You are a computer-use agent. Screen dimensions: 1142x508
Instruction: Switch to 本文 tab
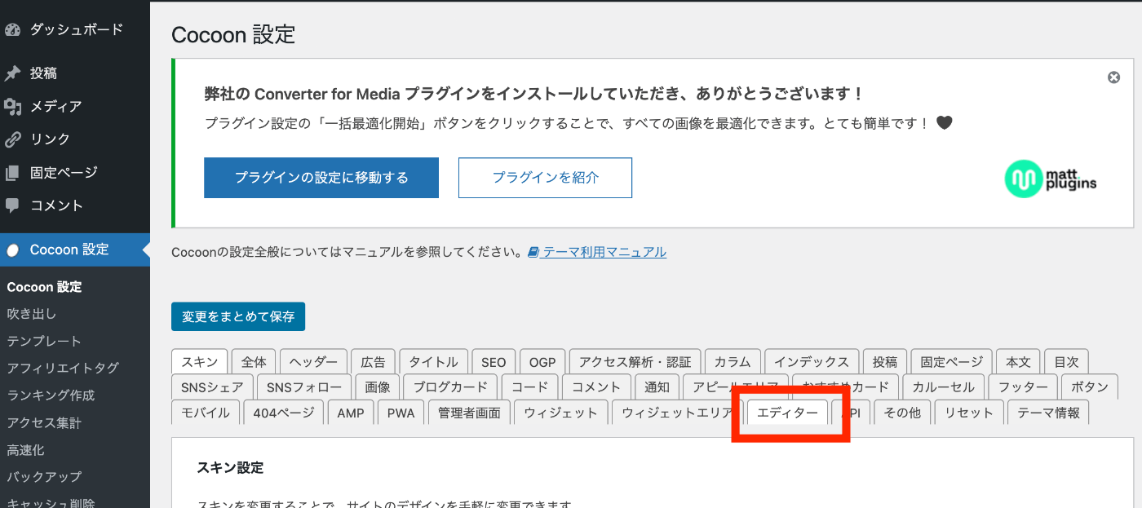pyautogui.click(x=1018, y=362)
